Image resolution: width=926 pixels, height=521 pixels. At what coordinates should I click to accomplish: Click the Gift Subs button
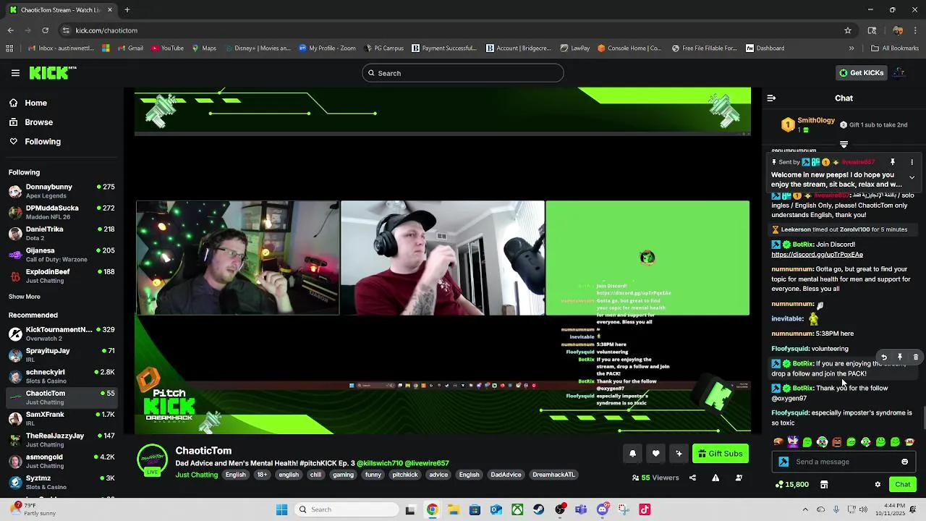[721, 454]
